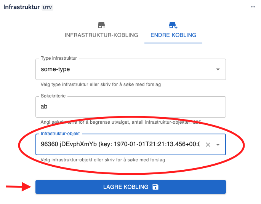Click the "some-type" value in Type infrastruktur
The height and width of the screenshot is (204, 261).
click(55, 69)
